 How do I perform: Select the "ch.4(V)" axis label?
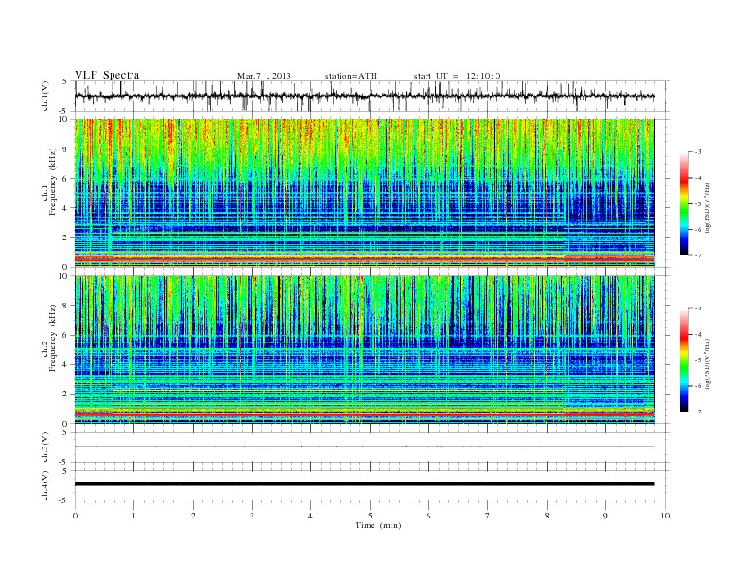pyautogui.click(x=45, y=485)
